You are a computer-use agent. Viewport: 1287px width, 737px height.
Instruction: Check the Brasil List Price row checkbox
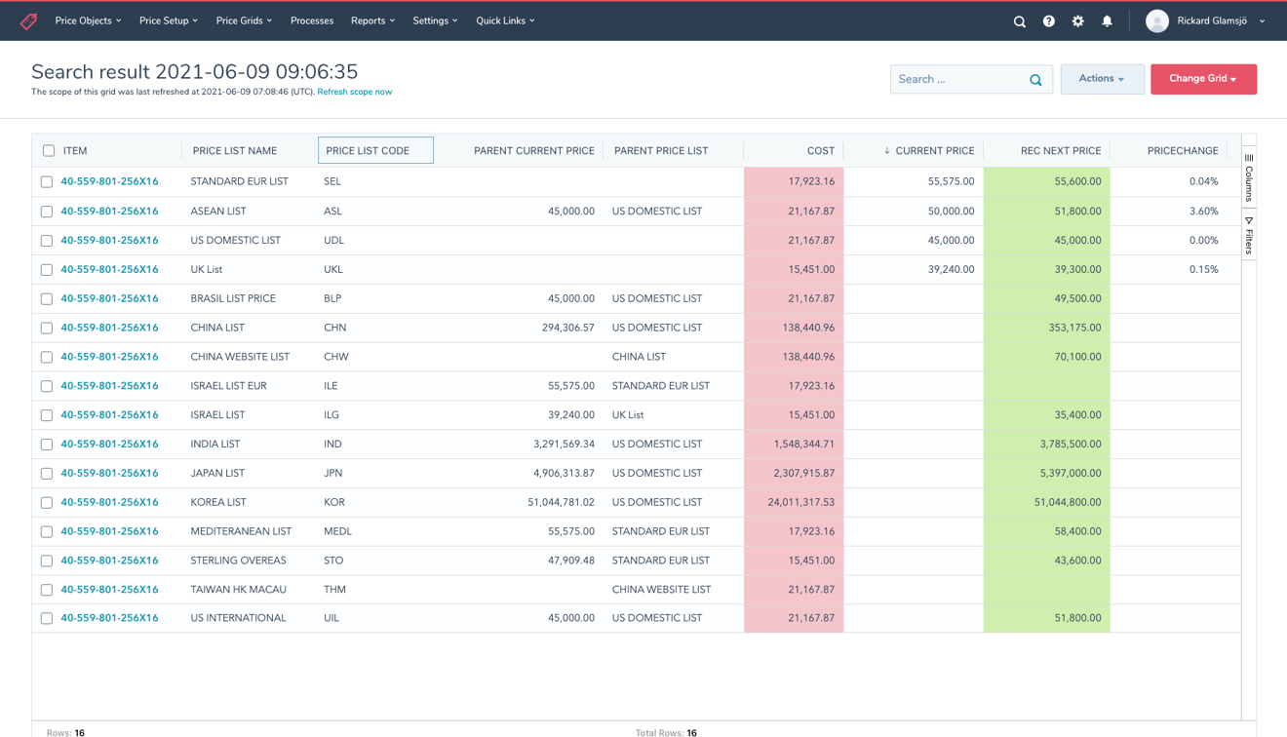click(47, 299)
